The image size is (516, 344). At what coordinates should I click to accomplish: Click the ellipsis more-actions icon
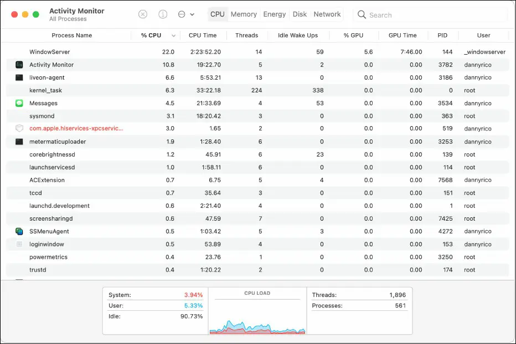(x=182, y=14)
